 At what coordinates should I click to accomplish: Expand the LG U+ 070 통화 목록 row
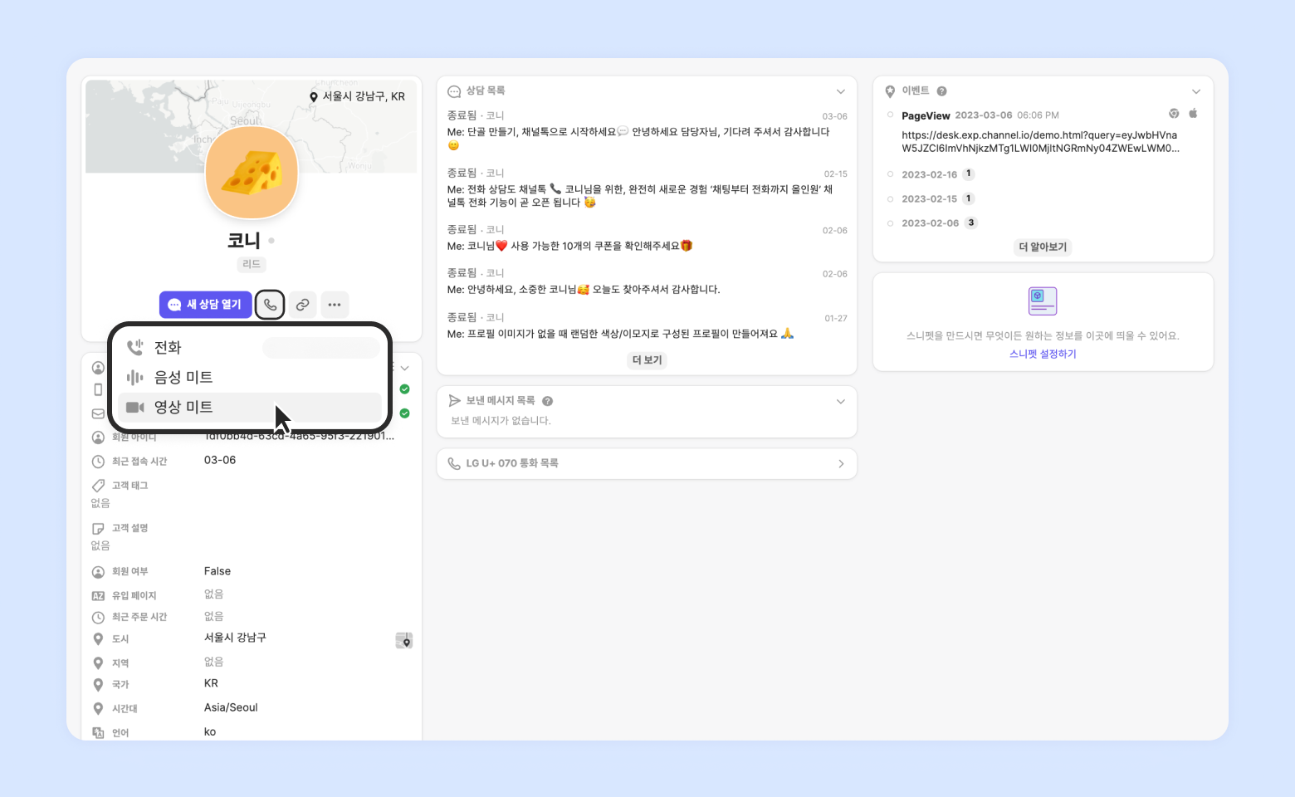click(x=647, y=463)
